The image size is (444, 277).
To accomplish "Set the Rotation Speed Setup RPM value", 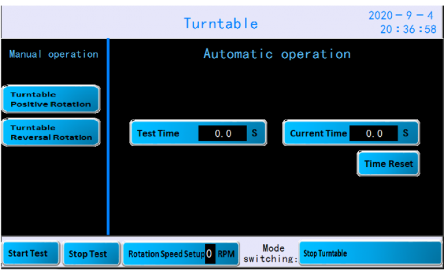I will (210, 254).
